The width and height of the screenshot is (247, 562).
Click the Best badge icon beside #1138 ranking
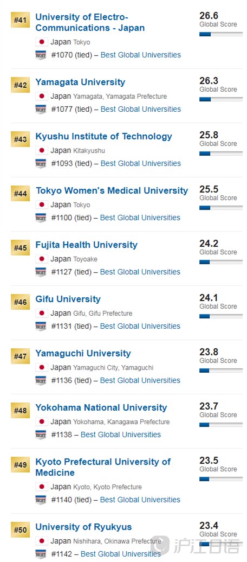pyautogui.click(x=41, y=435)
